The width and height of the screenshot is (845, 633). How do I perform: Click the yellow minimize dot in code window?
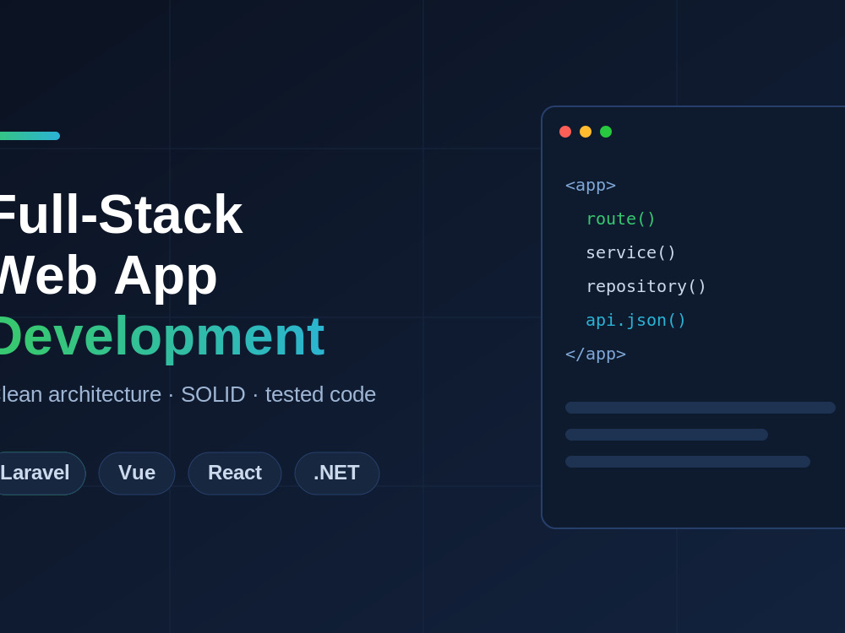(586, 132)
